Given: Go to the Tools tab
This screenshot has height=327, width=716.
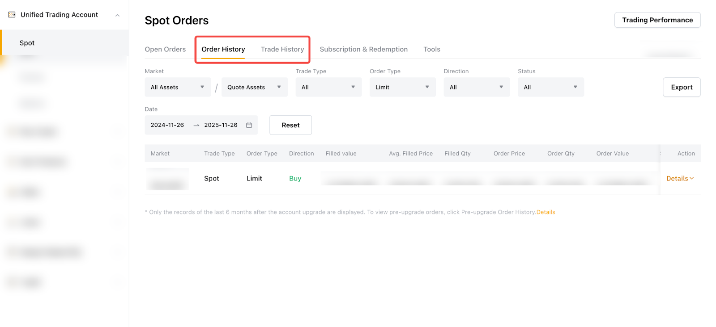Looking at the screenshot, I should [x=432, y=49].
